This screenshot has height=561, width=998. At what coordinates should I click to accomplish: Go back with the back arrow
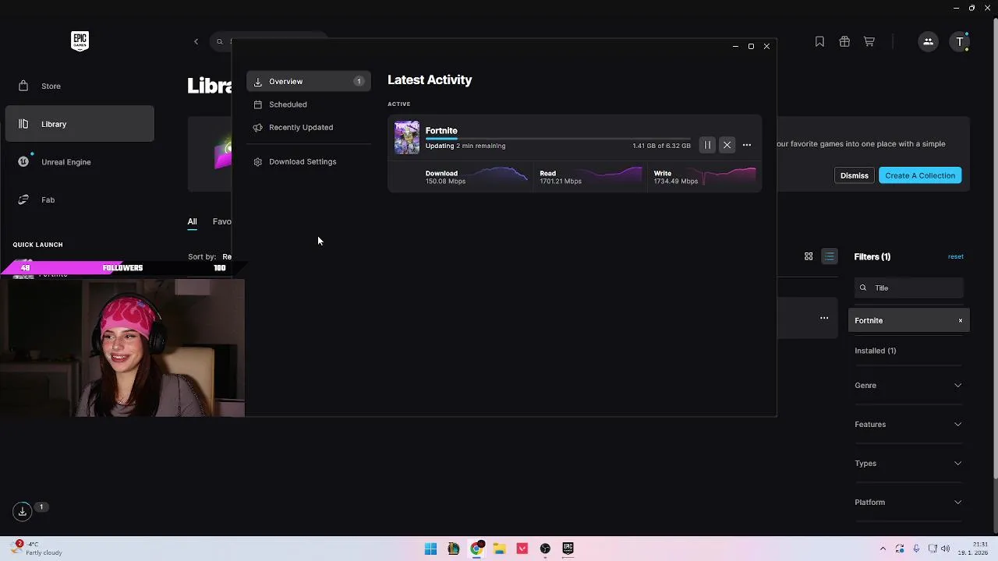point(196,41)
